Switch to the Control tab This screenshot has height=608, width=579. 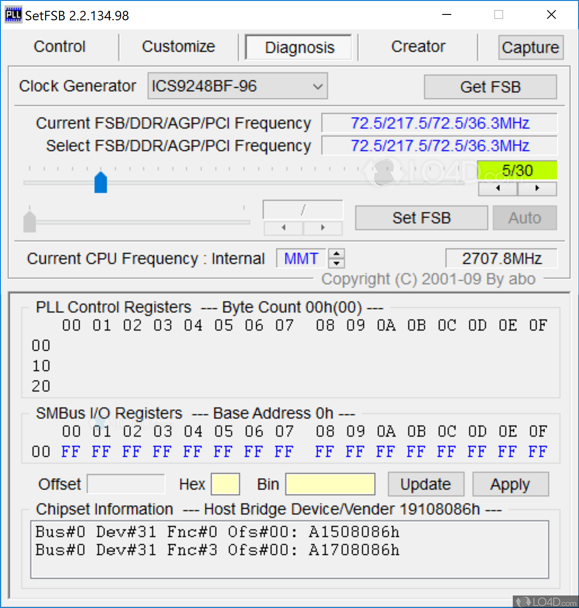(x=60, y=46)
